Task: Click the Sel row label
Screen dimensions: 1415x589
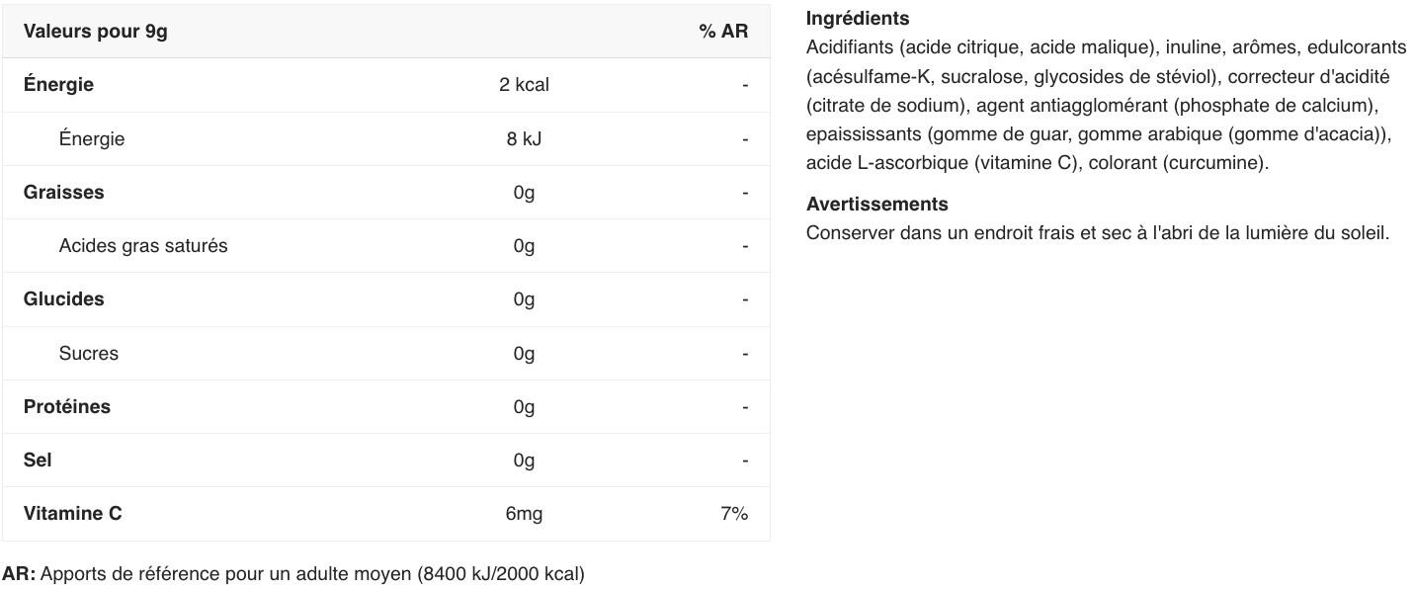Action: pos(38,461)
